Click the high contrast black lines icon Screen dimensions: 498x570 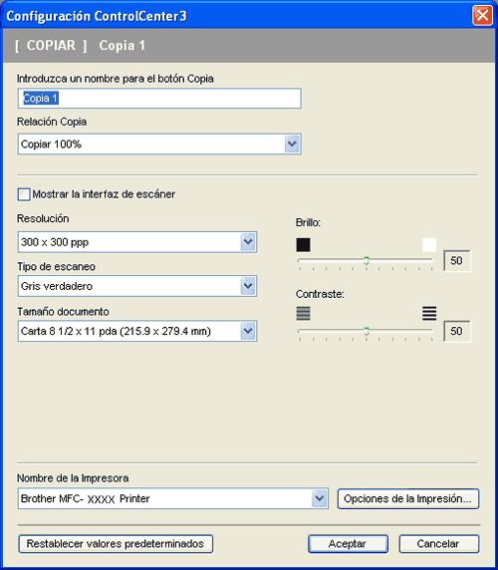[x=429, y=313]
